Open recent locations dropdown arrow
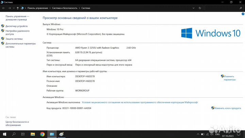Screen dimensions: 245x138 coord(14,8)
